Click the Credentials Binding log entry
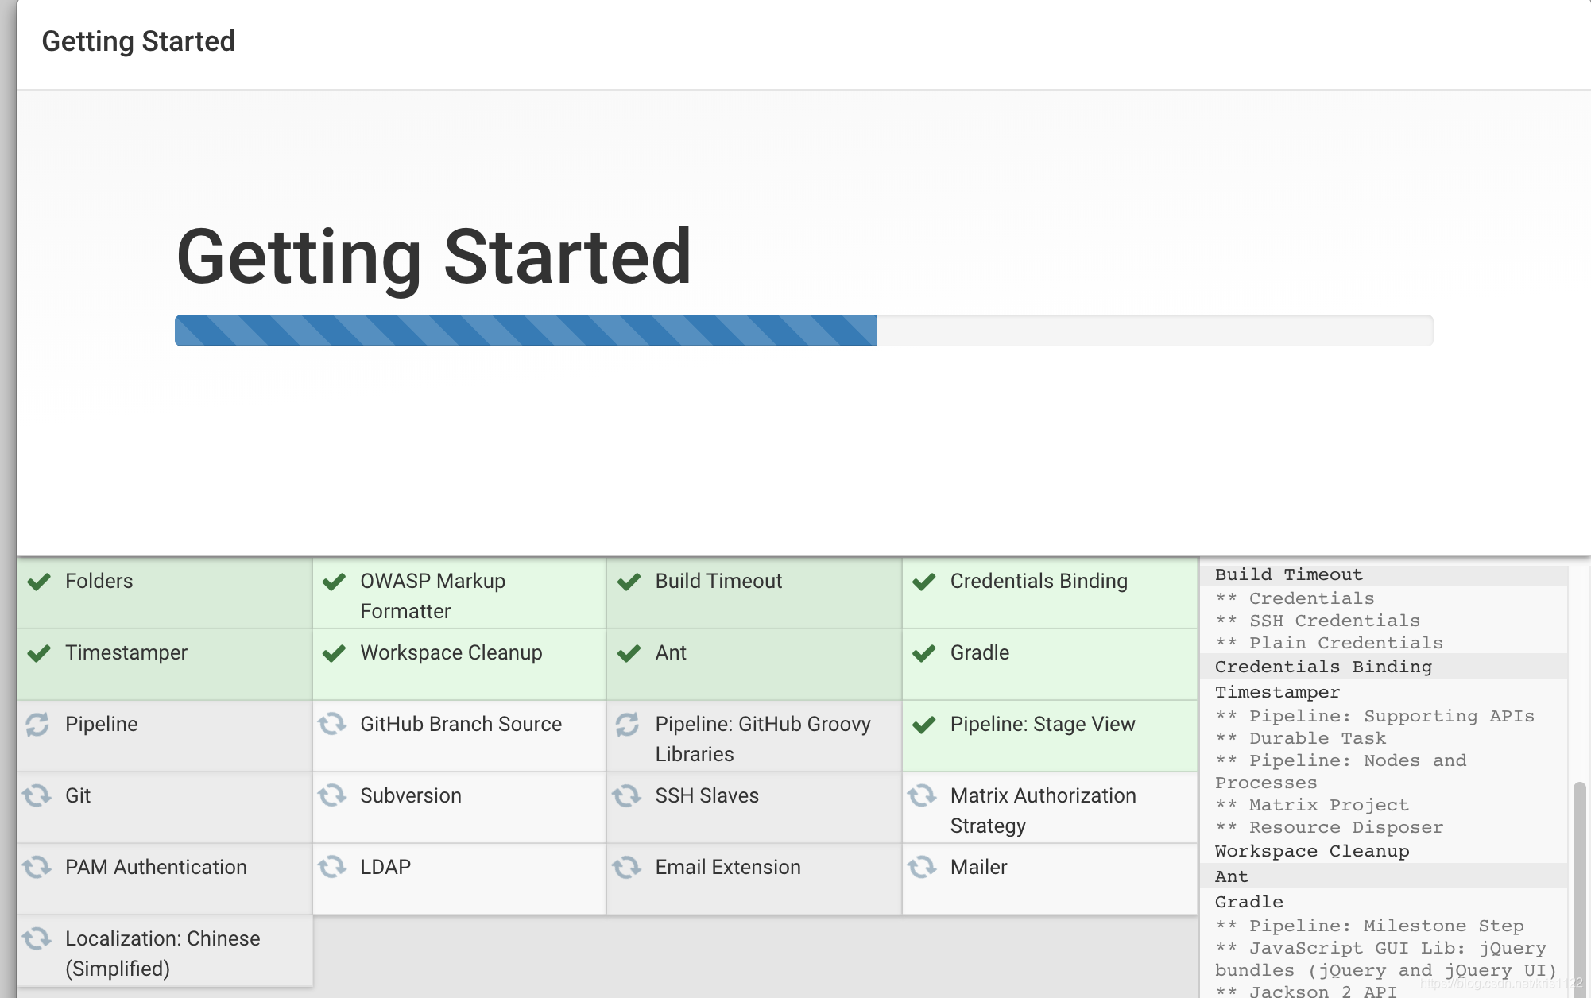Screen dimensions: 1591x998 pos(1323,667)
